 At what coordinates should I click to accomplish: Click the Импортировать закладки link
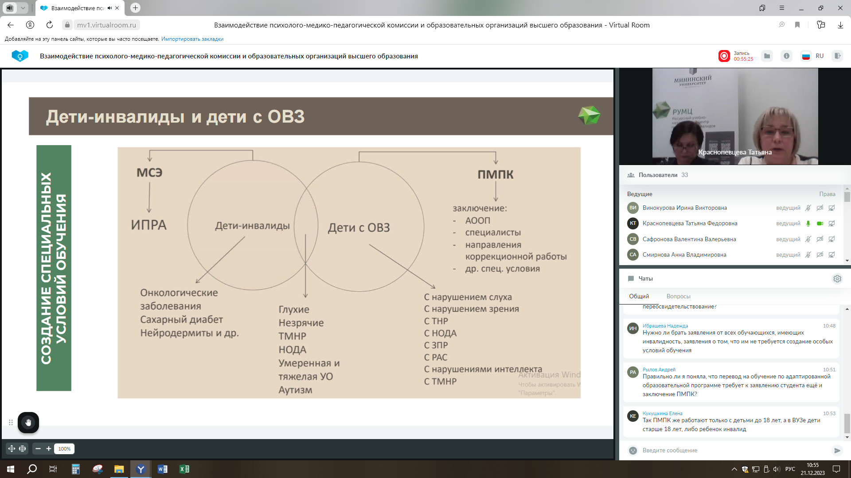[192, 39]
